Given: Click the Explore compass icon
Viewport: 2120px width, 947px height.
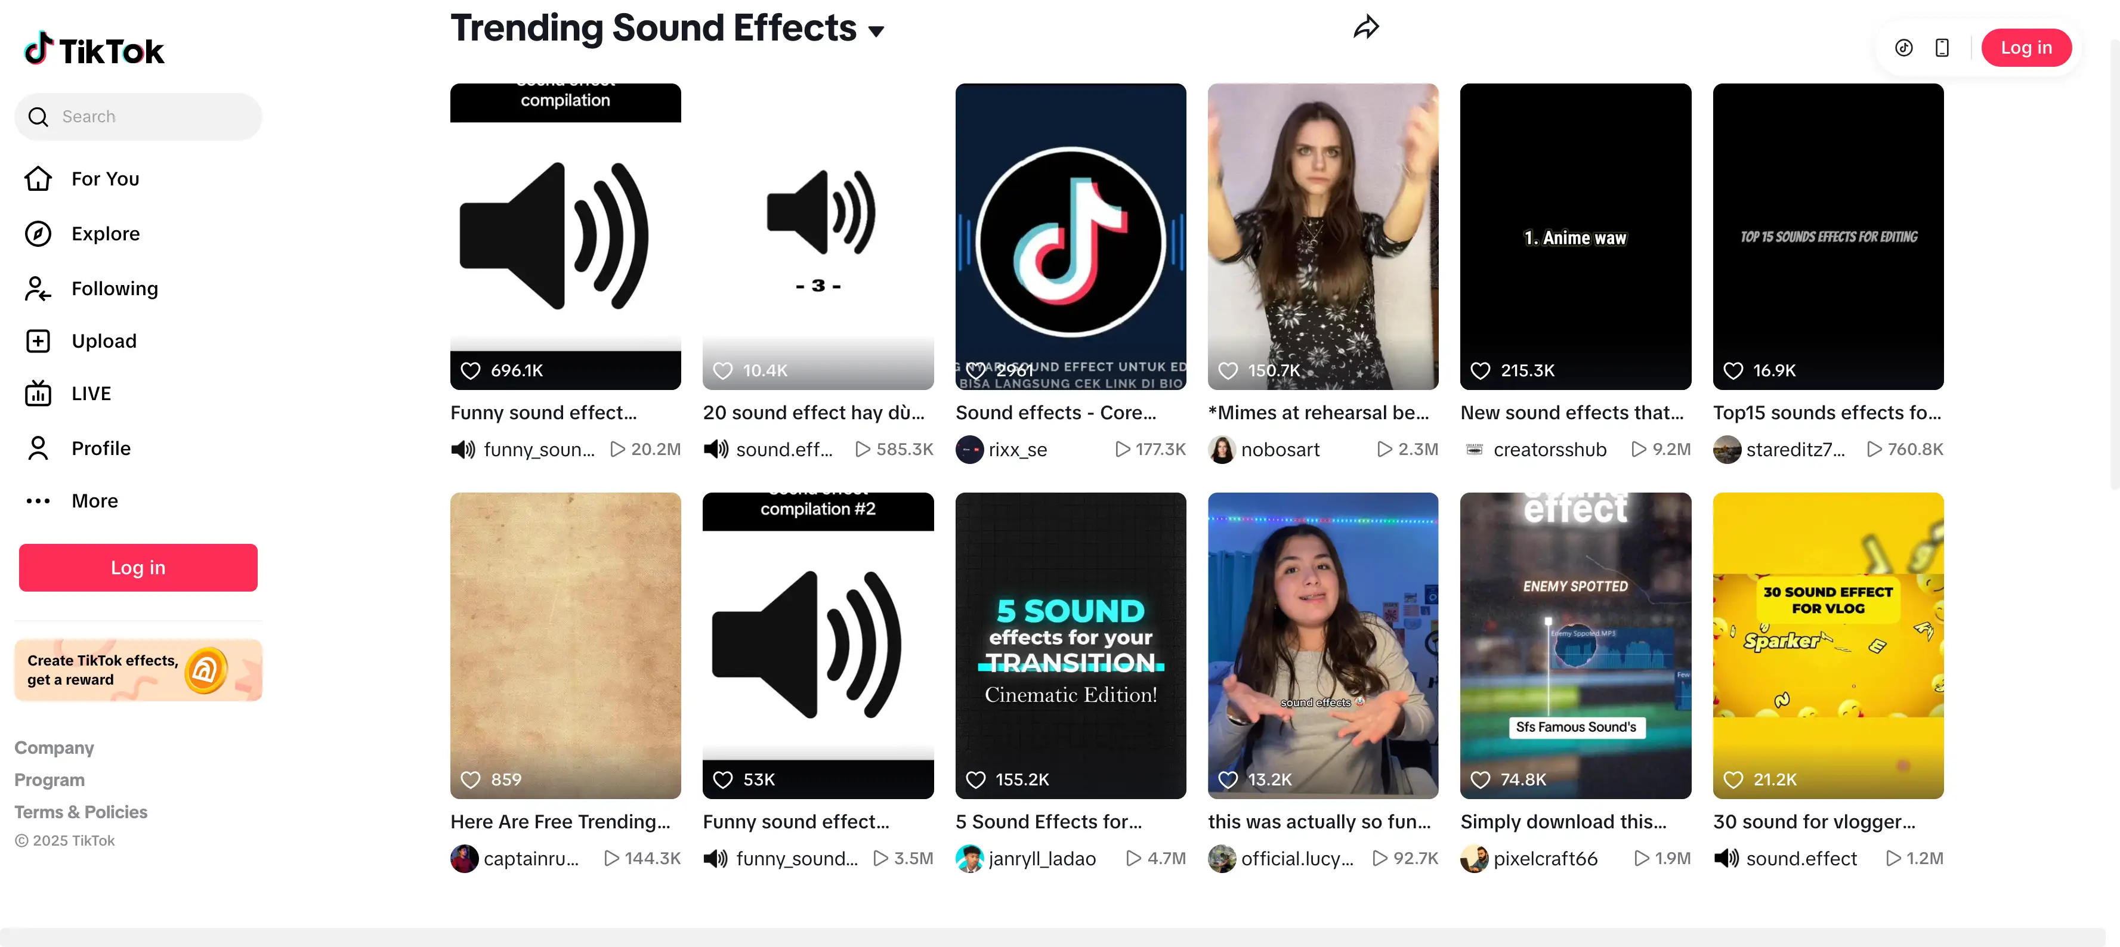Looking at the screenshot, I should coord(38,234).
